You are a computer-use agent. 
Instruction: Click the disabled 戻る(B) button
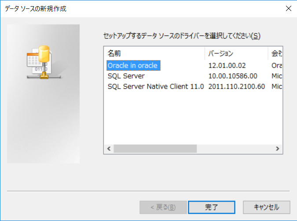coord(163,207)
